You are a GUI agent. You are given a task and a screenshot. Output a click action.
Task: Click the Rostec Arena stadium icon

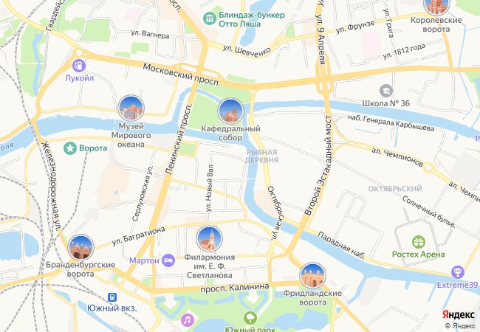click(419, 242)
